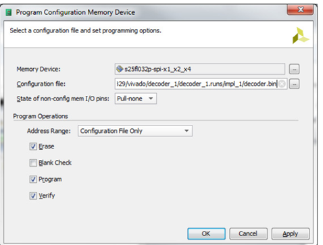Click the green dialog icon in title bar
323x245 pixels.
(x=9, y=12)
